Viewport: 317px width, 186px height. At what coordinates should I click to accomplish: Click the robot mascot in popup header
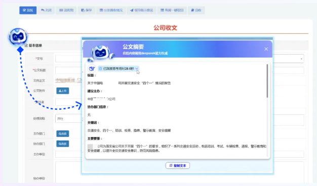101,53
